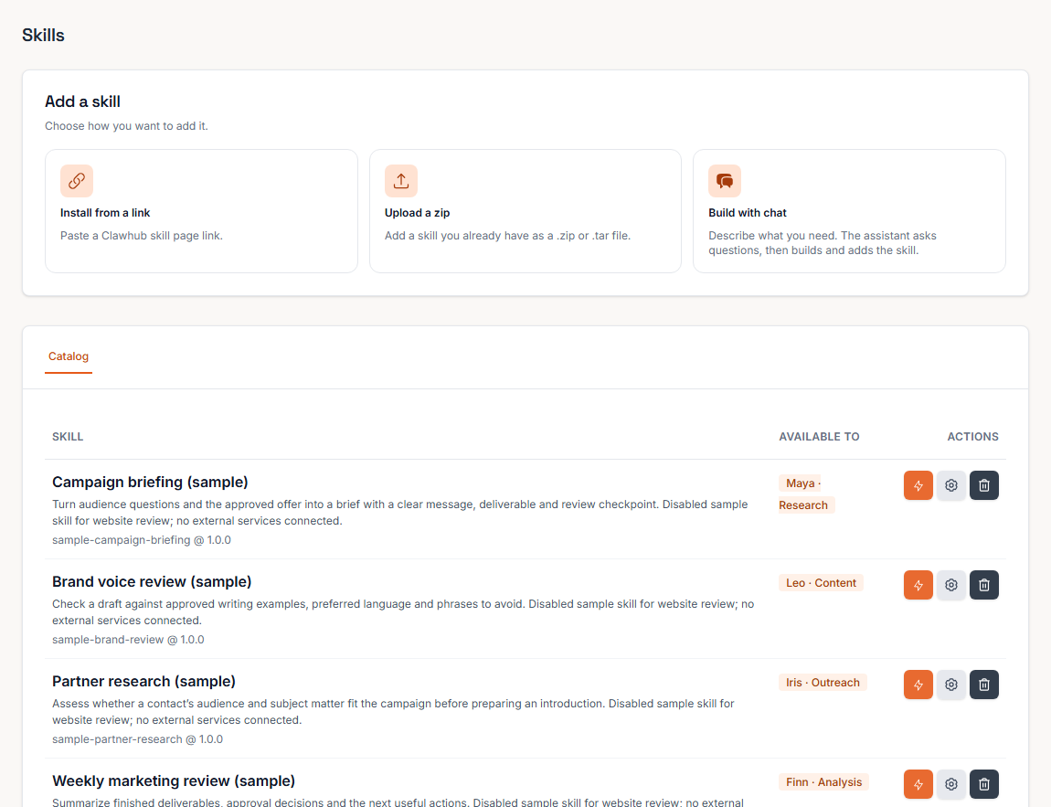Delete Campaign briefing skill with trash icon
Screen dimensions: 1051x807
pyautogui.click(x=984, y=485)
